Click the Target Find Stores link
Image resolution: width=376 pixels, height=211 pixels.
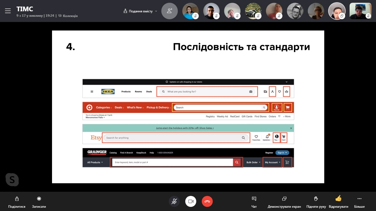tap(261, 116)
